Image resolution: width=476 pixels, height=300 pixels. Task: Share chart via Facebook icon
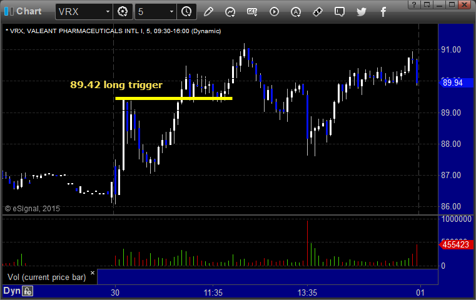point(383,12)
